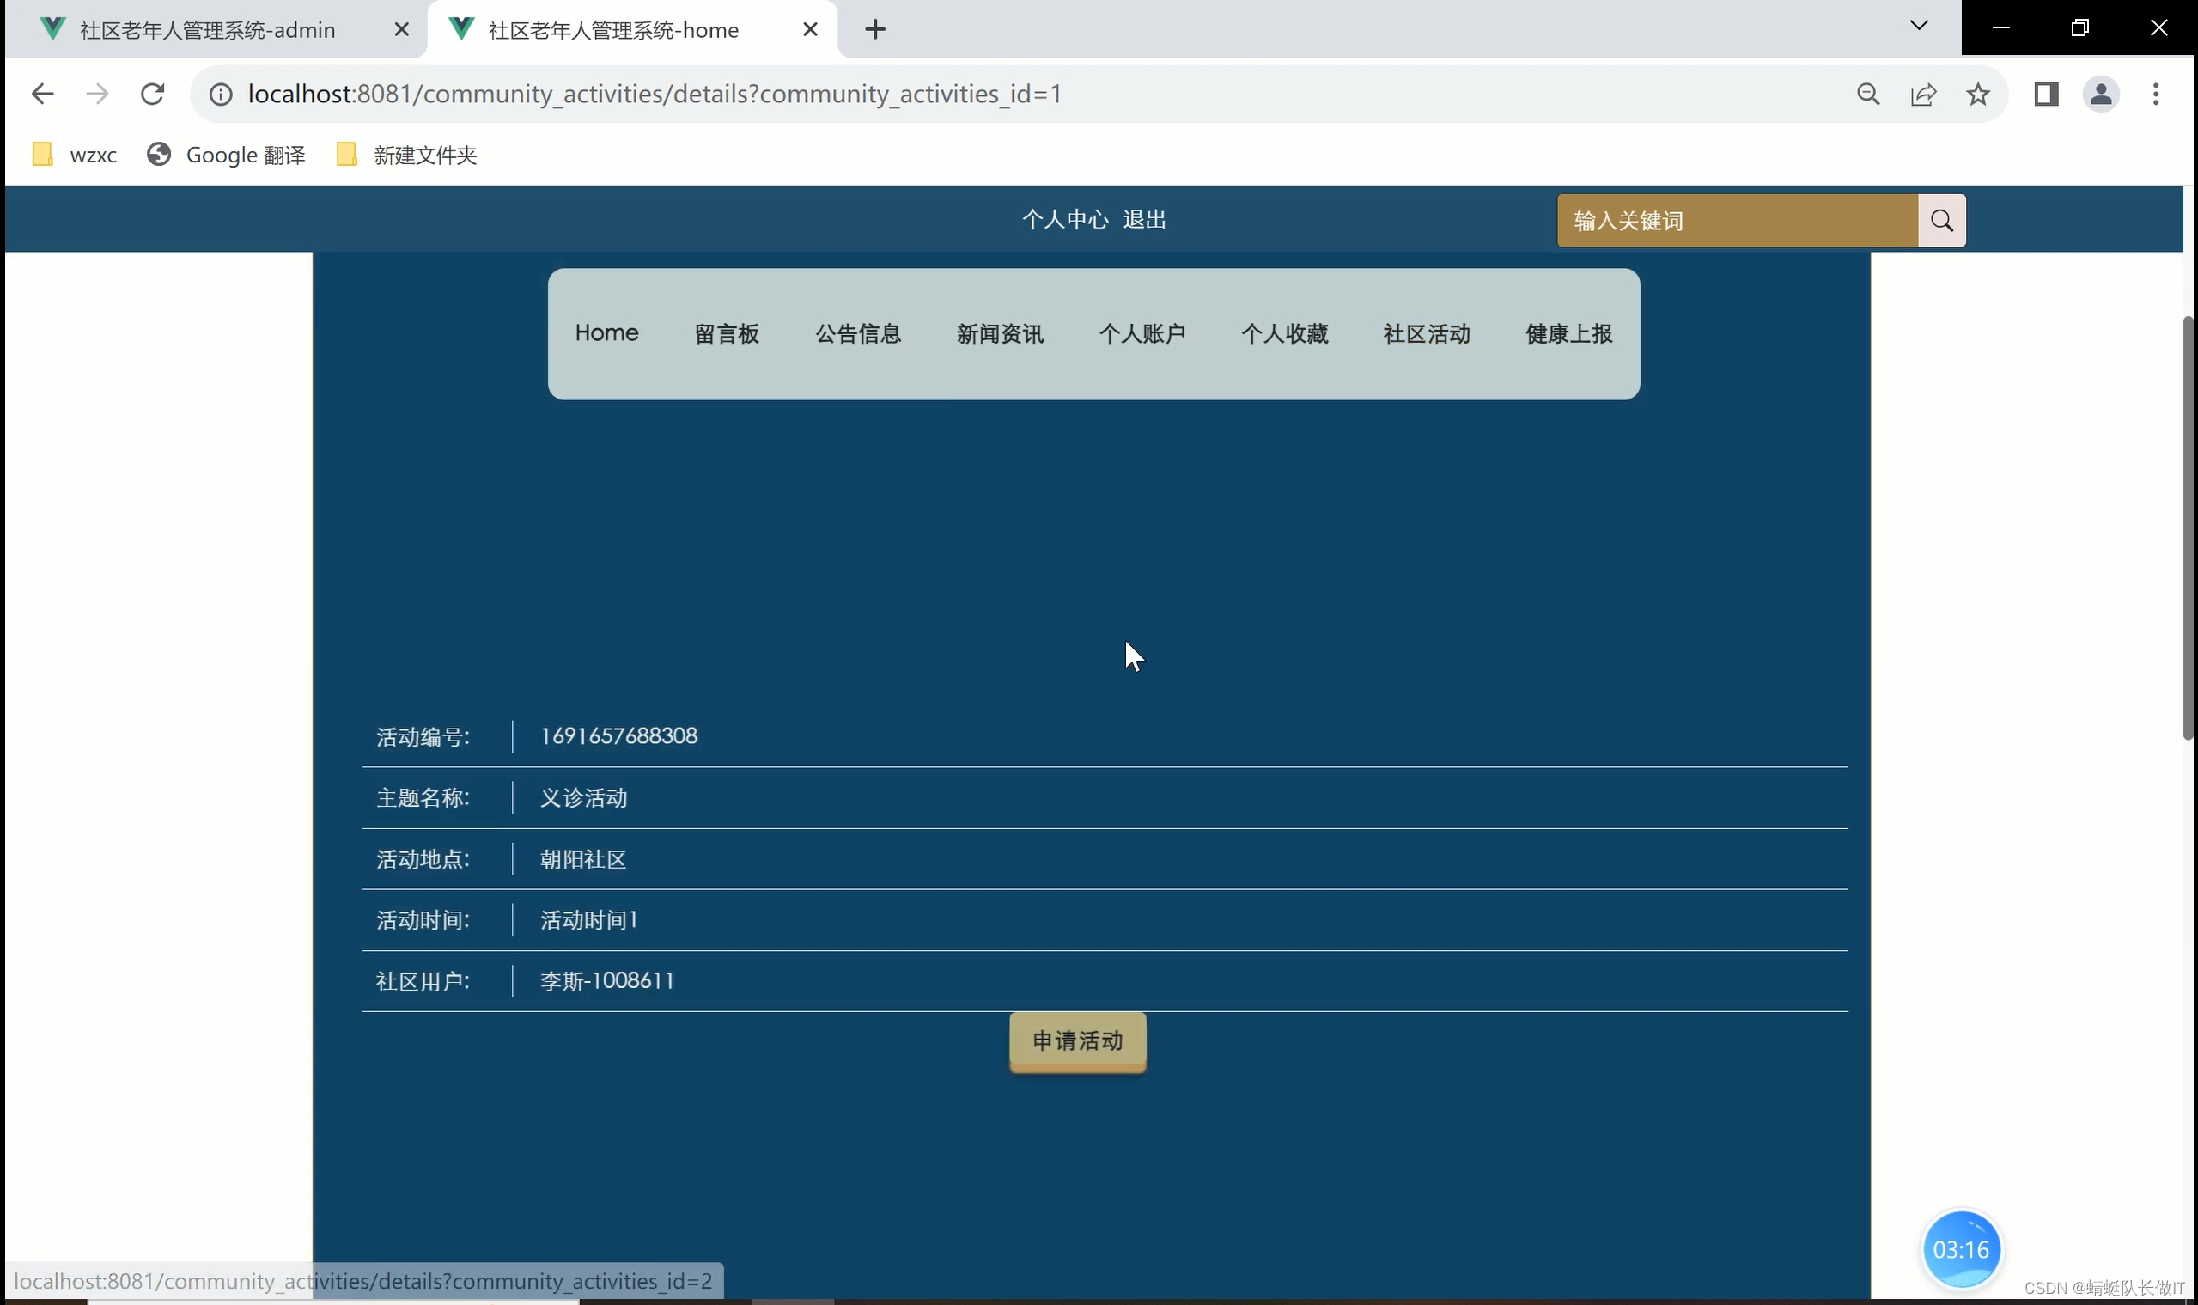Open 健康上报 navigation item
The image size is (2198, 1305).
tap(1568, 334)
